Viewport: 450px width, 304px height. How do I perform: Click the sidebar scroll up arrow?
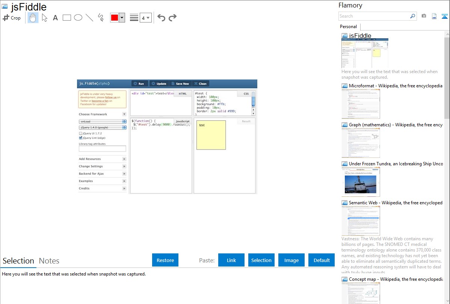[x=447, y=34]
